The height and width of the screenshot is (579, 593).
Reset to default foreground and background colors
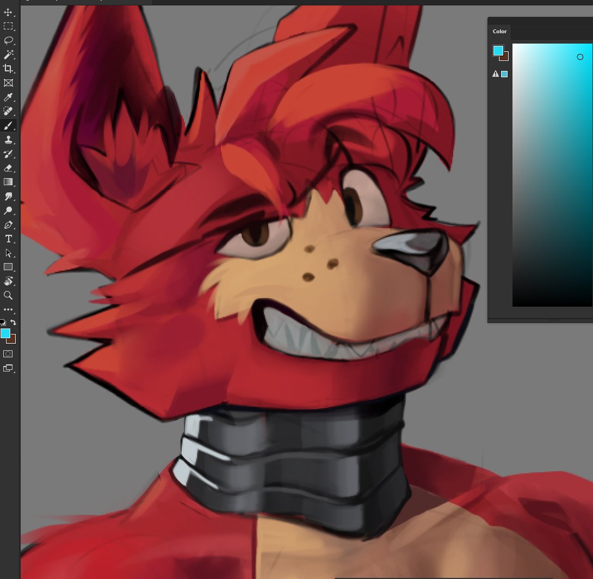tap(3, 322)
